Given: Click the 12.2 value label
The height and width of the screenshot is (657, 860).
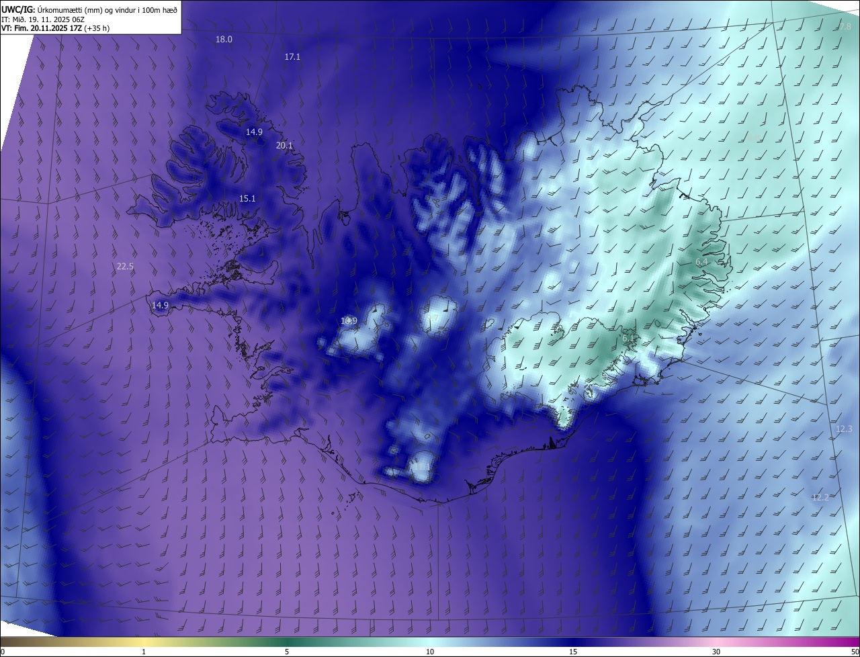Looking at the screenshot, I should pos(820,498).
